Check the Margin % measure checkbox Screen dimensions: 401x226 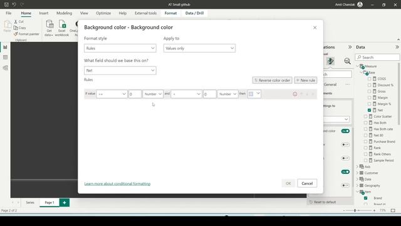(x=369, y=104)
